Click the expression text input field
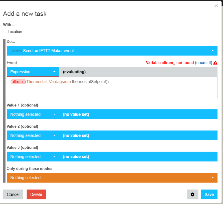The width and height of the screenshot is (223, 204). tap(112, 87)
